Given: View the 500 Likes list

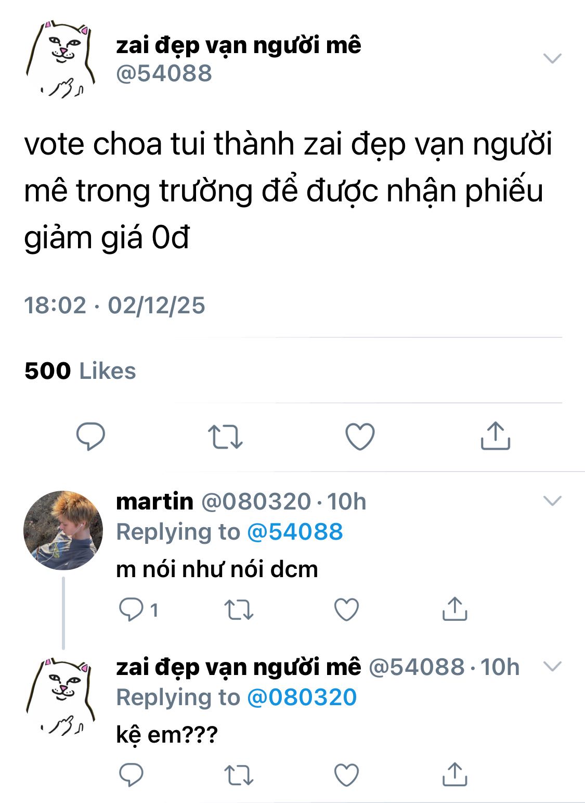Looking at the screenshot, I should point(80,371).
